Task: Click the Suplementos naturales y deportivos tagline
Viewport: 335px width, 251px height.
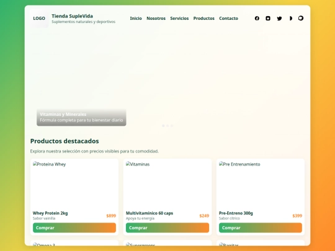Action: tap(84, 22)
